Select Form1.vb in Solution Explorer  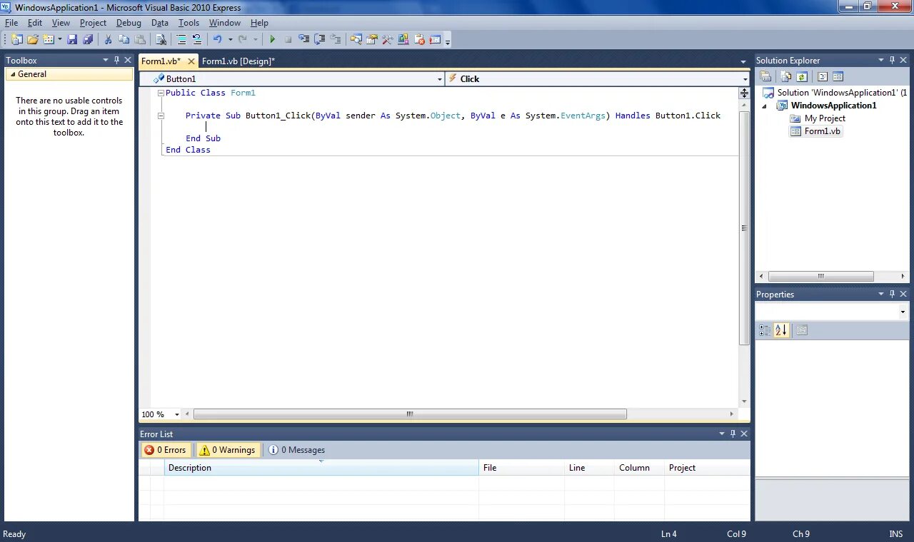823,131
